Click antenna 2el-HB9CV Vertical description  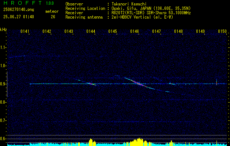143,17
